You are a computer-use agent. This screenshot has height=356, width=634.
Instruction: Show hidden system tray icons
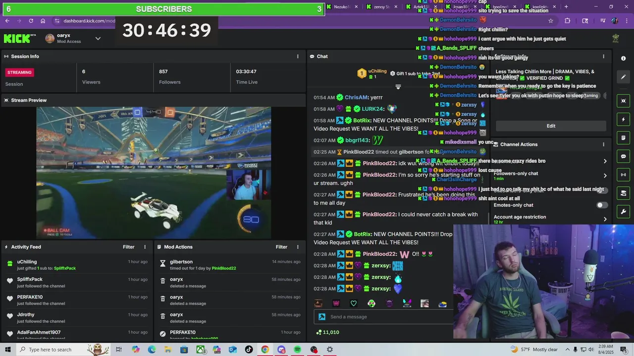coord(568,350)
